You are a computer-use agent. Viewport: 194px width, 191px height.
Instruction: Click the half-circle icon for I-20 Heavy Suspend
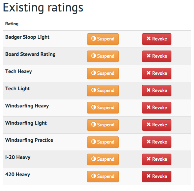coord(93,159)
